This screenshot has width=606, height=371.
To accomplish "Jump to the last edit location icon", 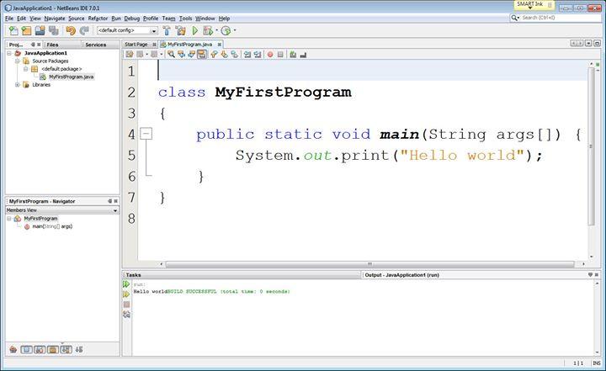I will pos(130,55).
